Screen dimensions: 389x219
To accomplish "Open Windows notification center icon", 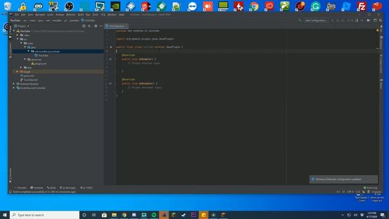I will [382, 215].
